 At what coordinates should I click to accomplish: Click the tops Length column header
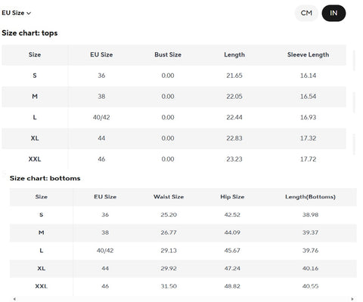pyautogui.click(x=234, y=54)
